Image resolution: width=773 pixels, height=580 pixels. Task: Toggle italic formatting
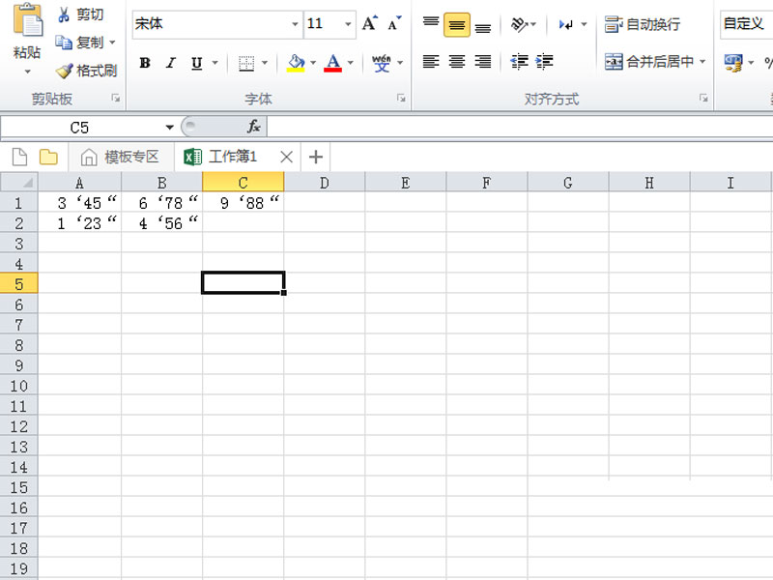click(171, 63)
